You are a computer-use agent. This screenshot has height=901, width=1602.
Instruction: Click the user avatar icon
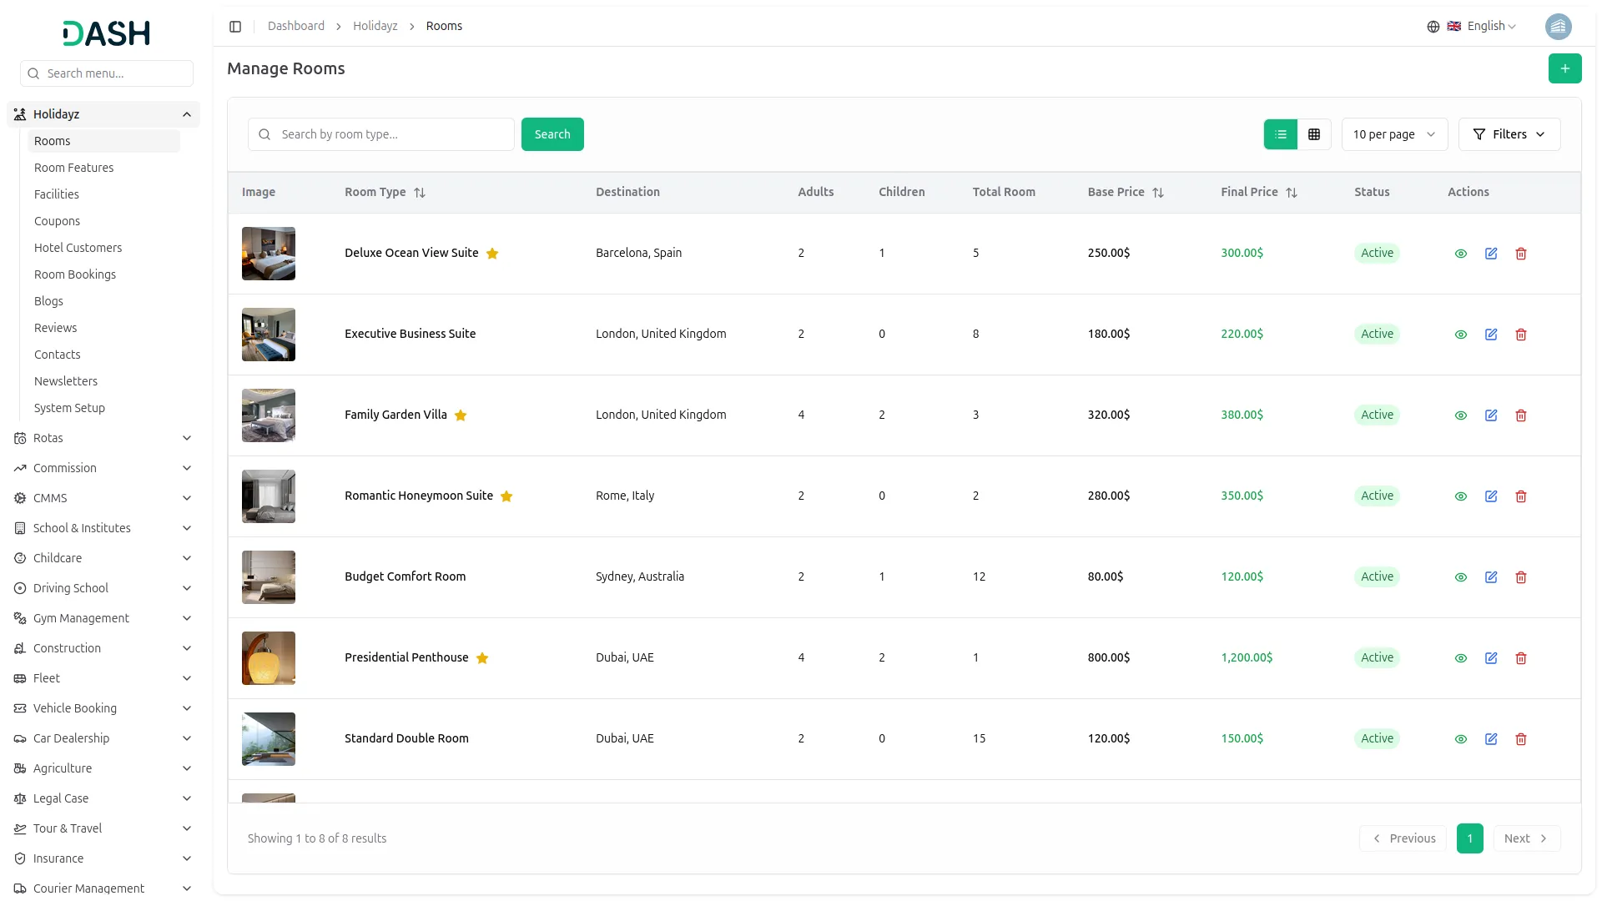[x=1558, y=27]
